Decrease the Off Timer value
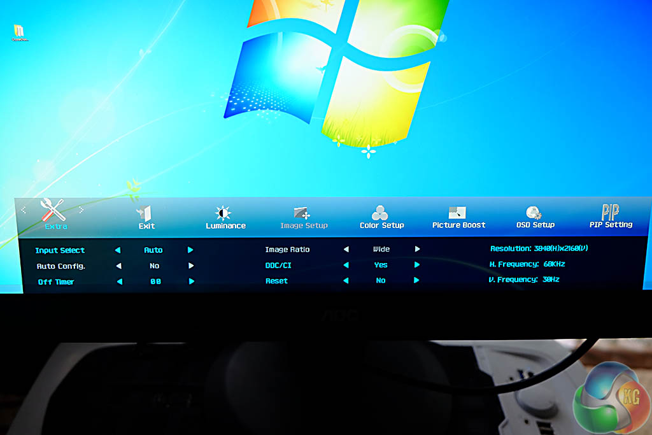The width and height of the screenshot is (652, 435). click(x=120, y=282)
